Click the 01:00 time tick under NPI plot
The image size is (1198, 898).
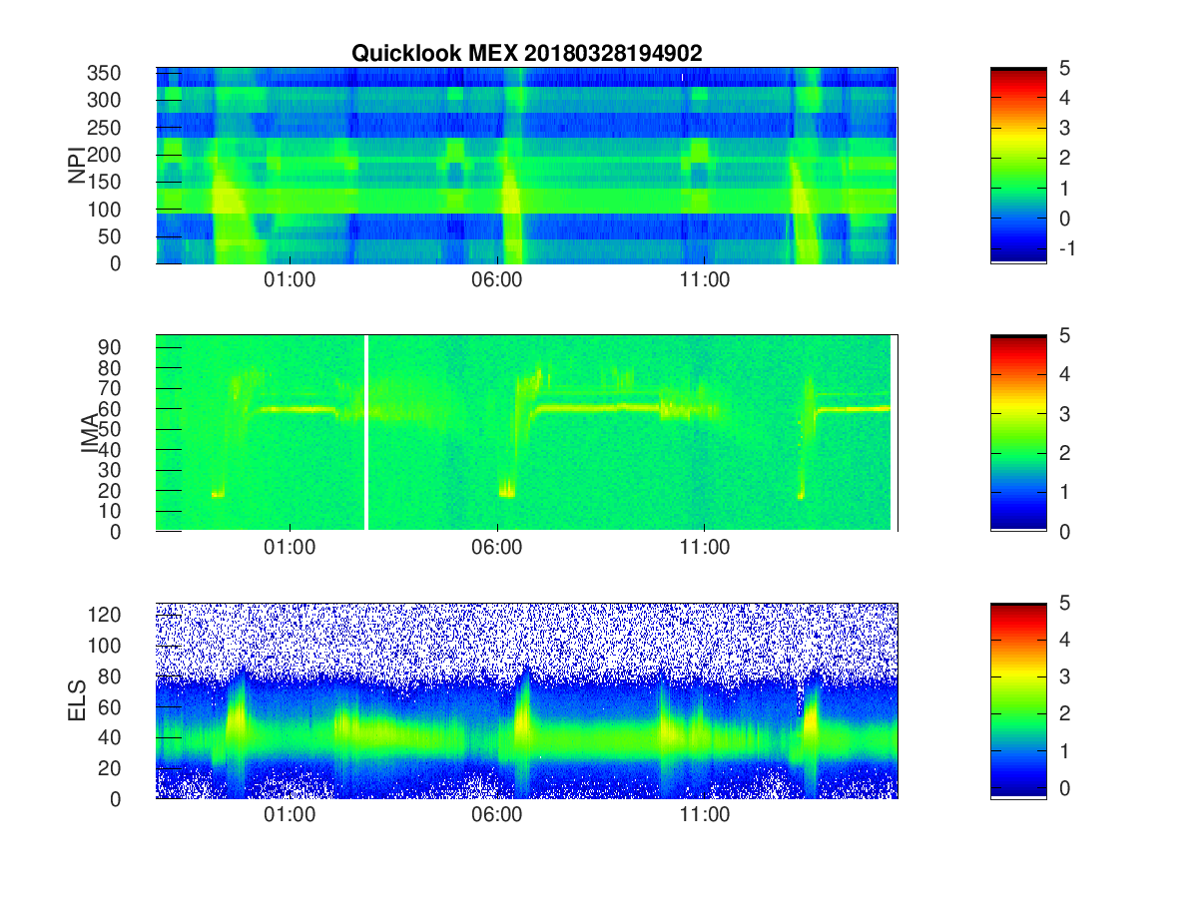point(290,280)
